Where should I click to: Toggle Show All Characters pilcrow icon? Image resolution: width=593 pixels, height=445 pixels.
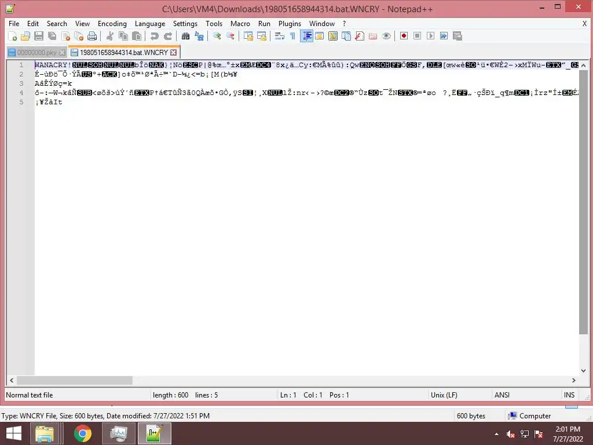click(x=292, y=36)
